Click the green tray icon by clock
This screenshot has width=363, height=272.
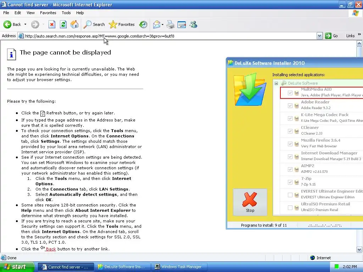(337, 267)
